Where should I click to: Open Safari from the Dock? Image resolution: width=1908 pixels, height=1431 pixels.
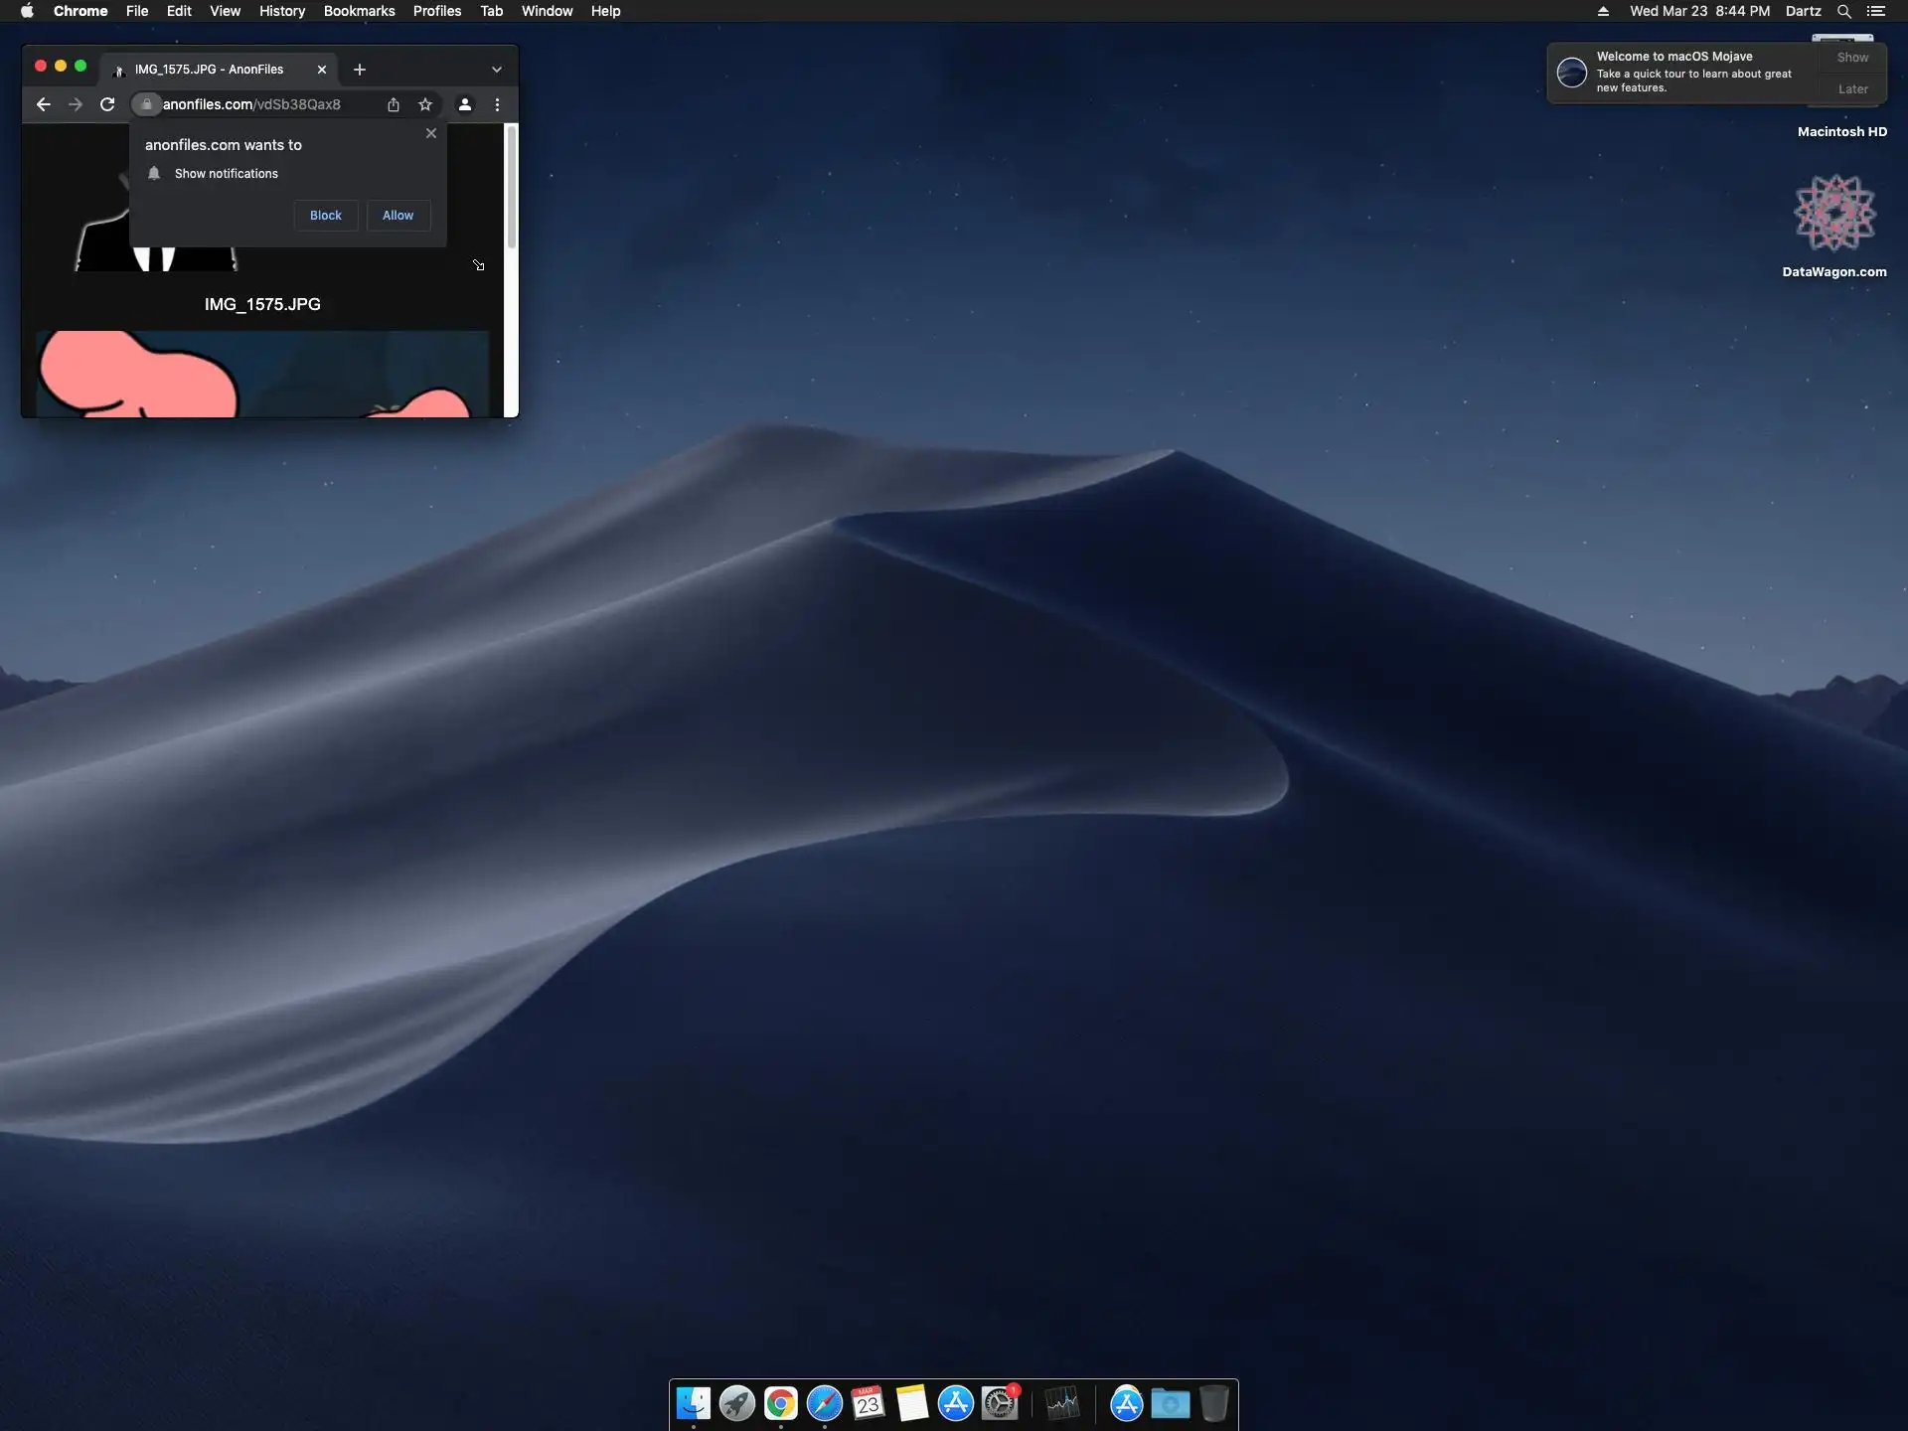(x=824, y=1403)
